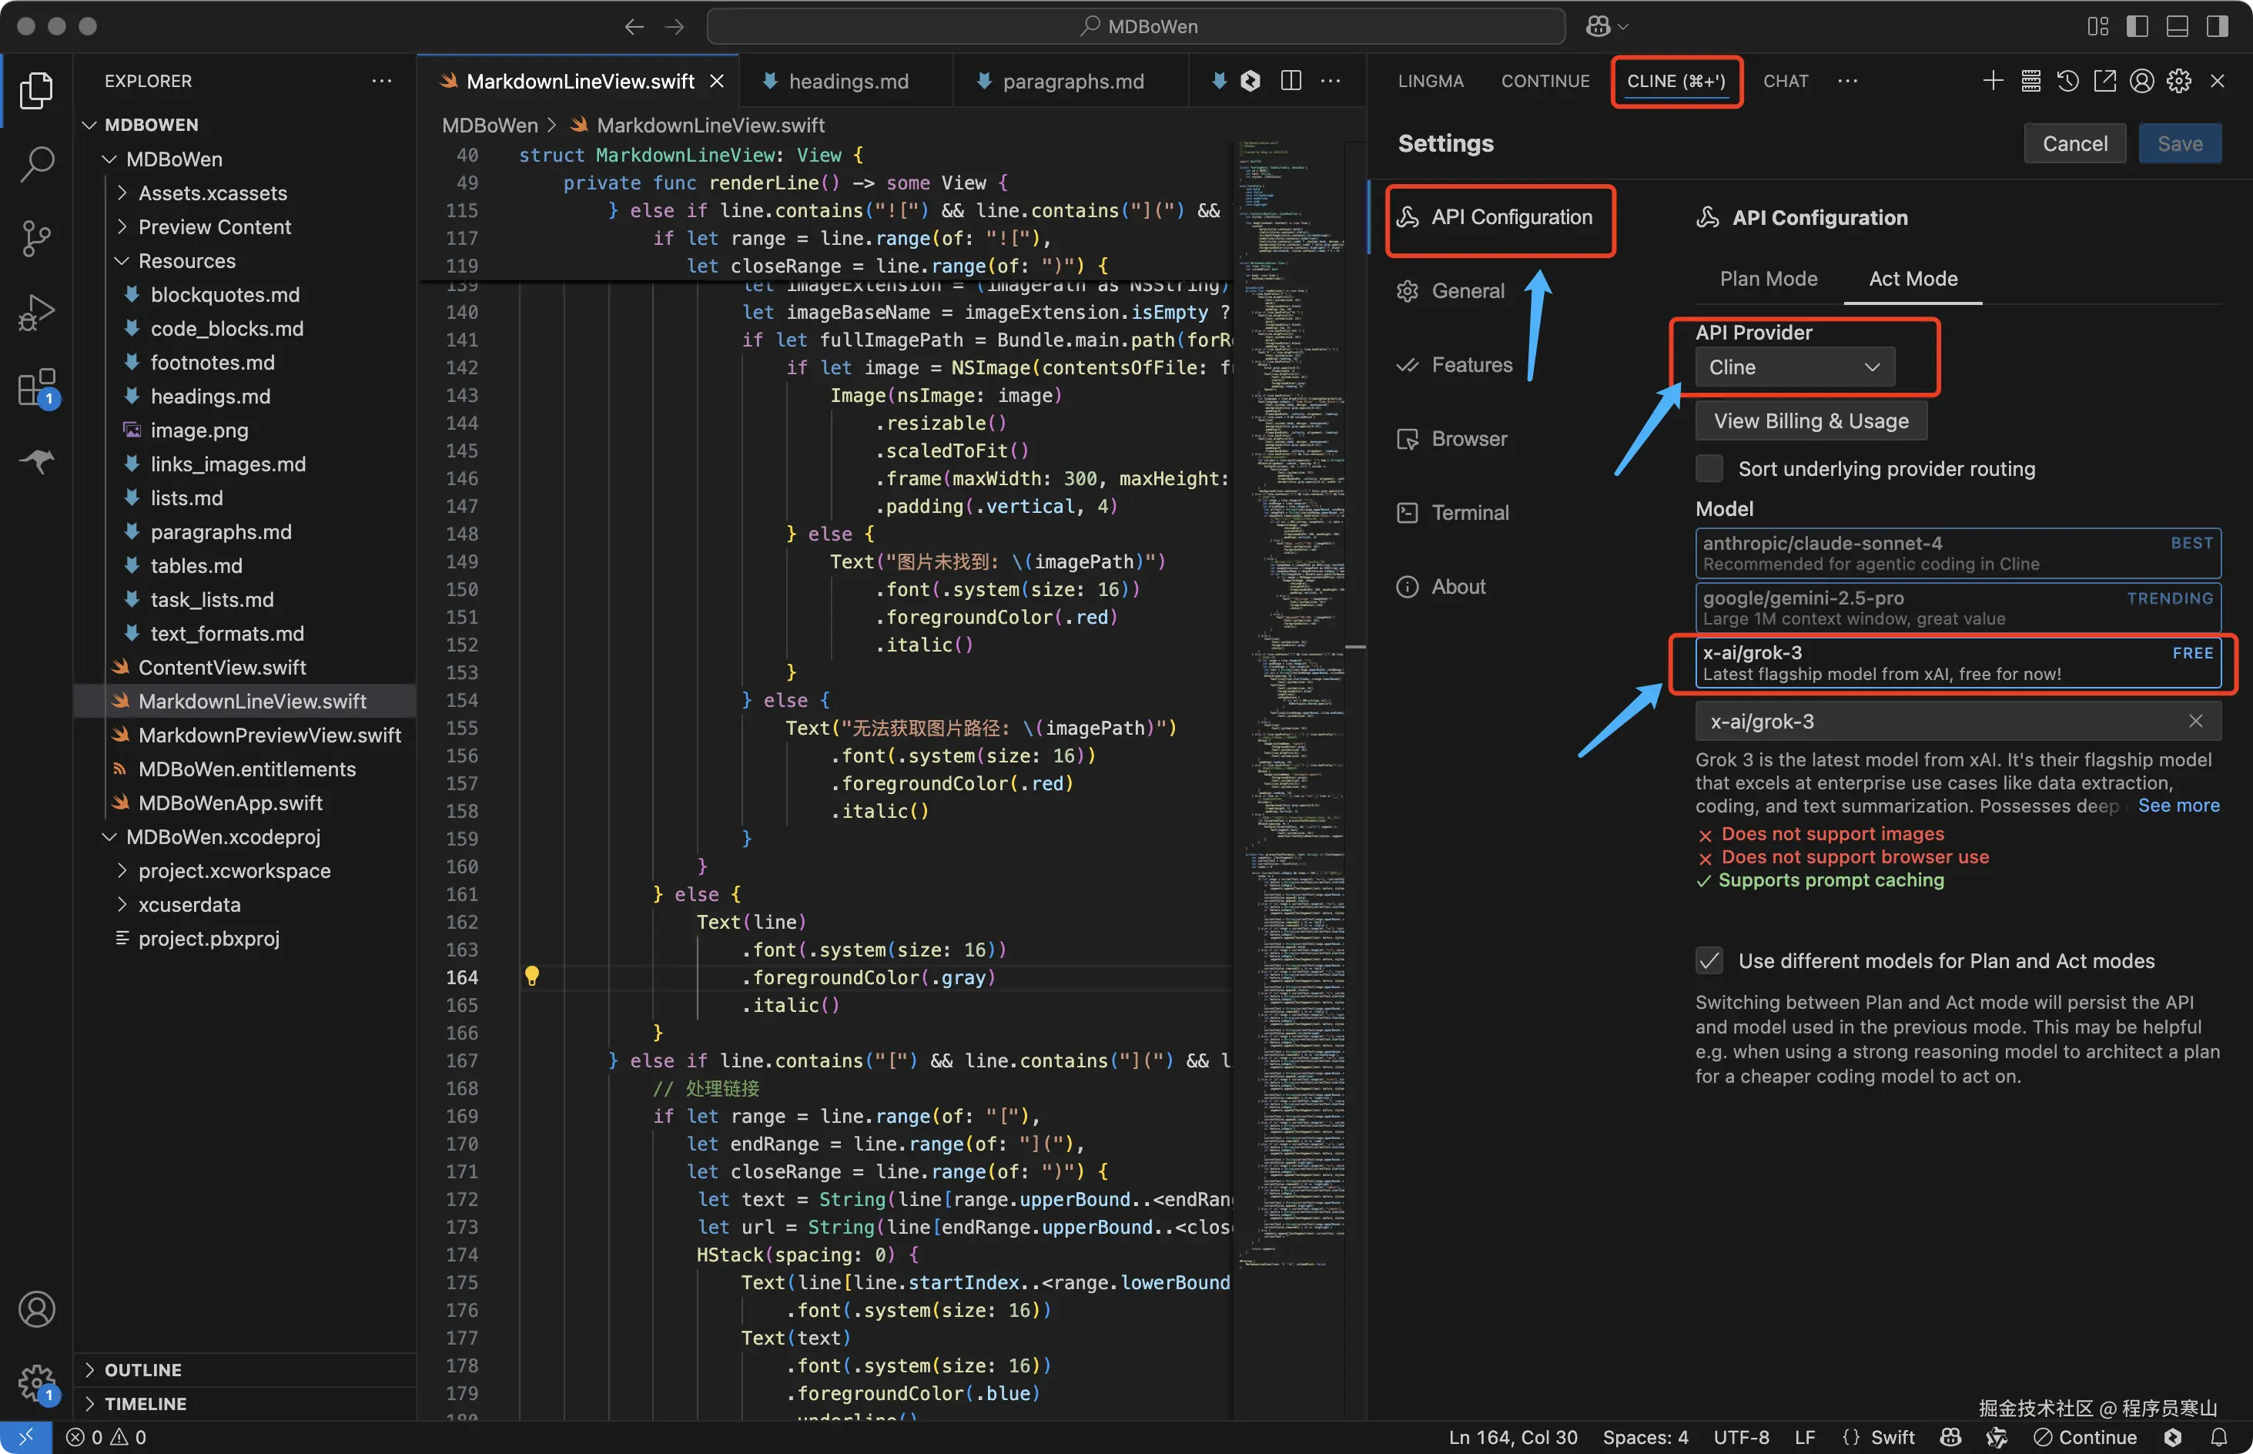The image size is (2253, 1454).
Task: Click the Search icon in activity bar
Action: coord(36,163)
